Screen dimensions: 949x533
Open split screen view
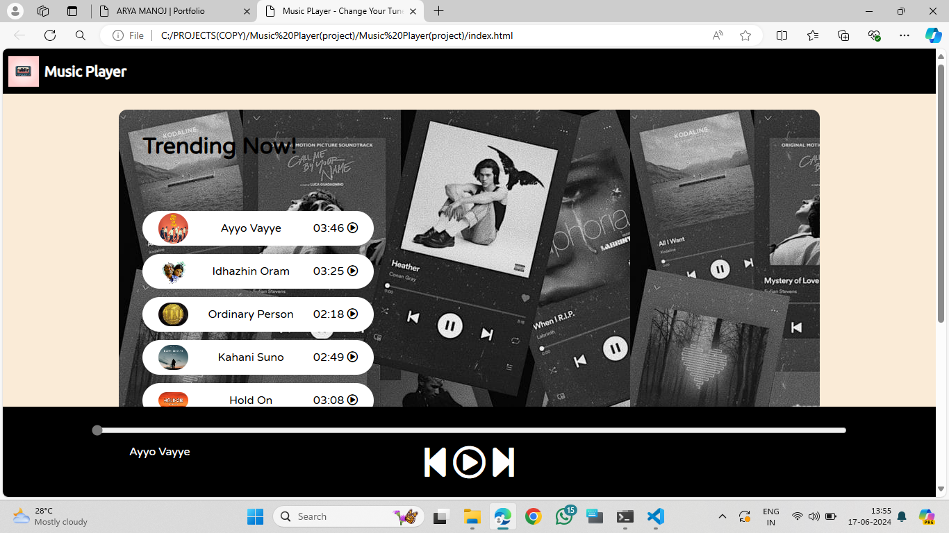click(x=782, y=35)
